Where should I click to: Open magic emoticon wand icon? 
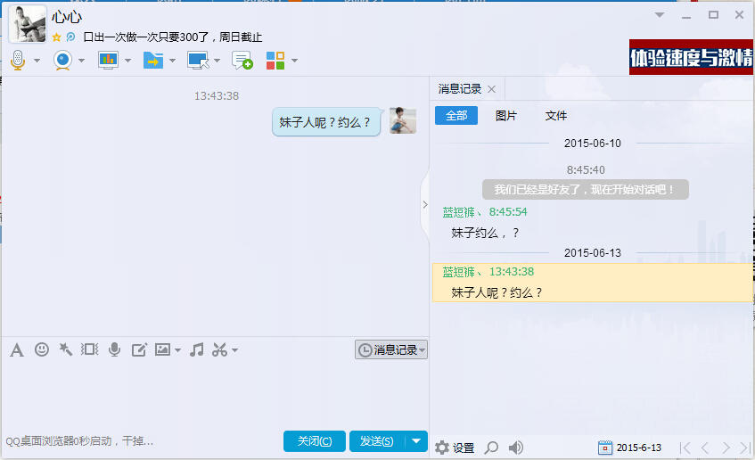(65, 349)
